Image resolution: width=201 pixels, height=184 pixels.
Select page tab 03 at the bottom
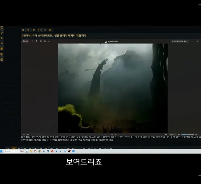[19, 148]
